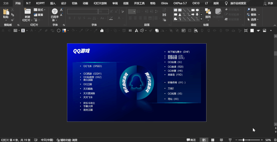Click the bar chart icon in quick toolbar
This screenshot has width=277, height=142.
[102, 31]
